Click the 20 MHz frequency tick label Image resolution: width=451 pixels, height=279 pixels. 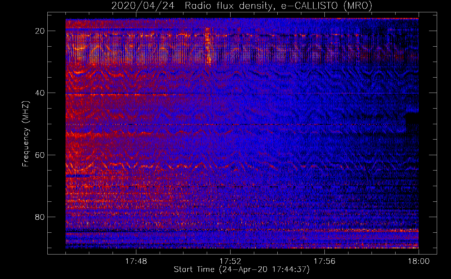(40, 31)
